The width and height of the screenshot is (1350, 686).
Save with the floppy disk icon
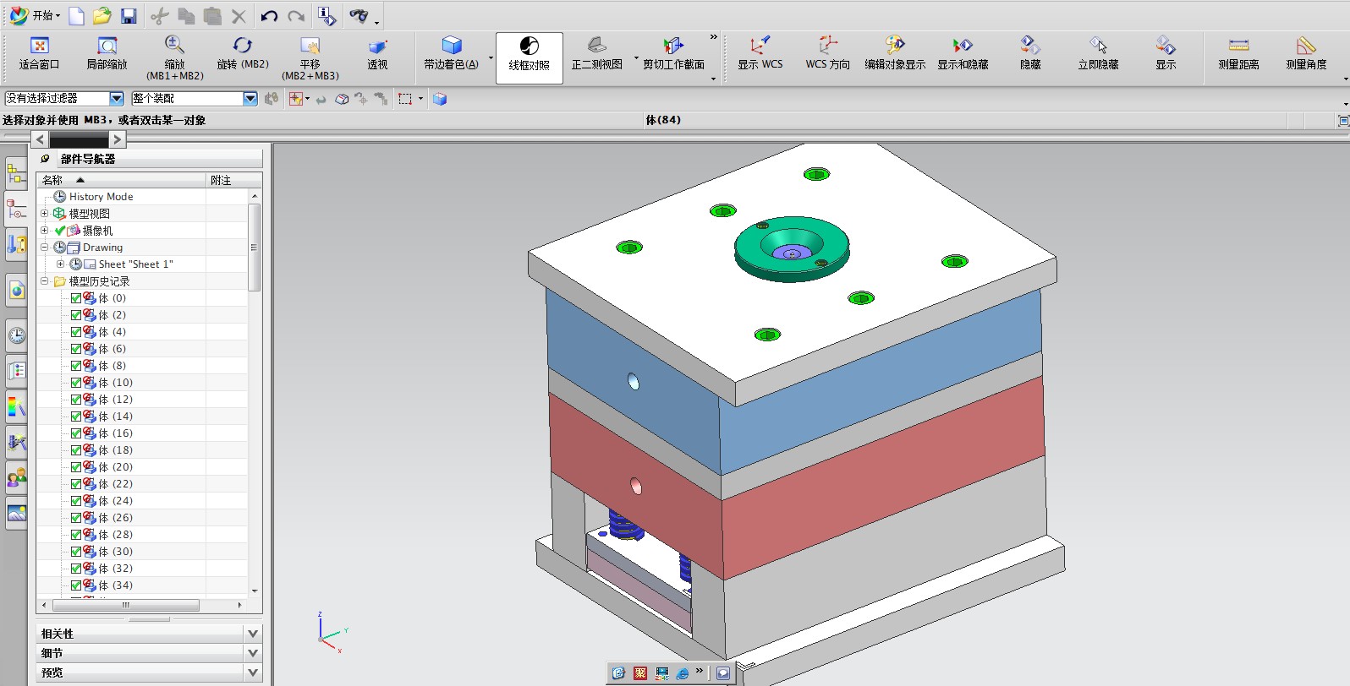pos(128,15)
